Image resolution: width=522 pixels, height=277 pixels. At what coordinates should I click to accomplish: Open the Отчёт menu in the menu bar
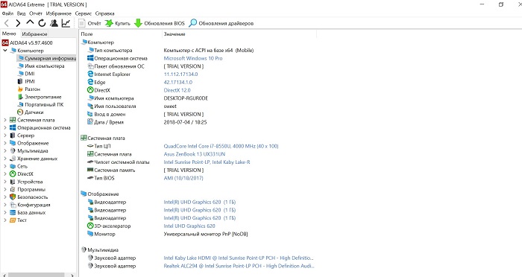point(36,13)
